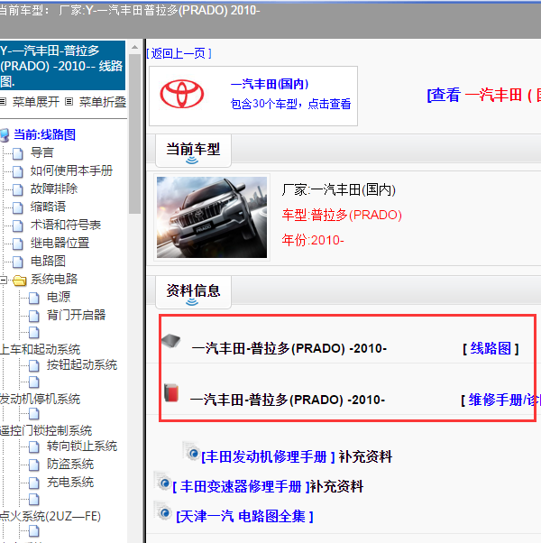The image size is (541, 543).
Task: Switch to the 当前车型 tab
Action: click(x=193, y=150)
